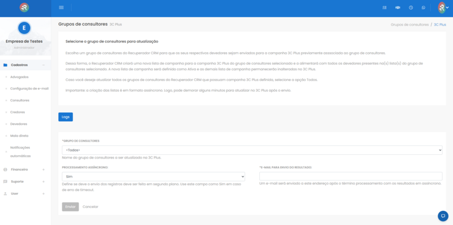Open the Processamento assíncrono dropdown

tap(153, 176)
